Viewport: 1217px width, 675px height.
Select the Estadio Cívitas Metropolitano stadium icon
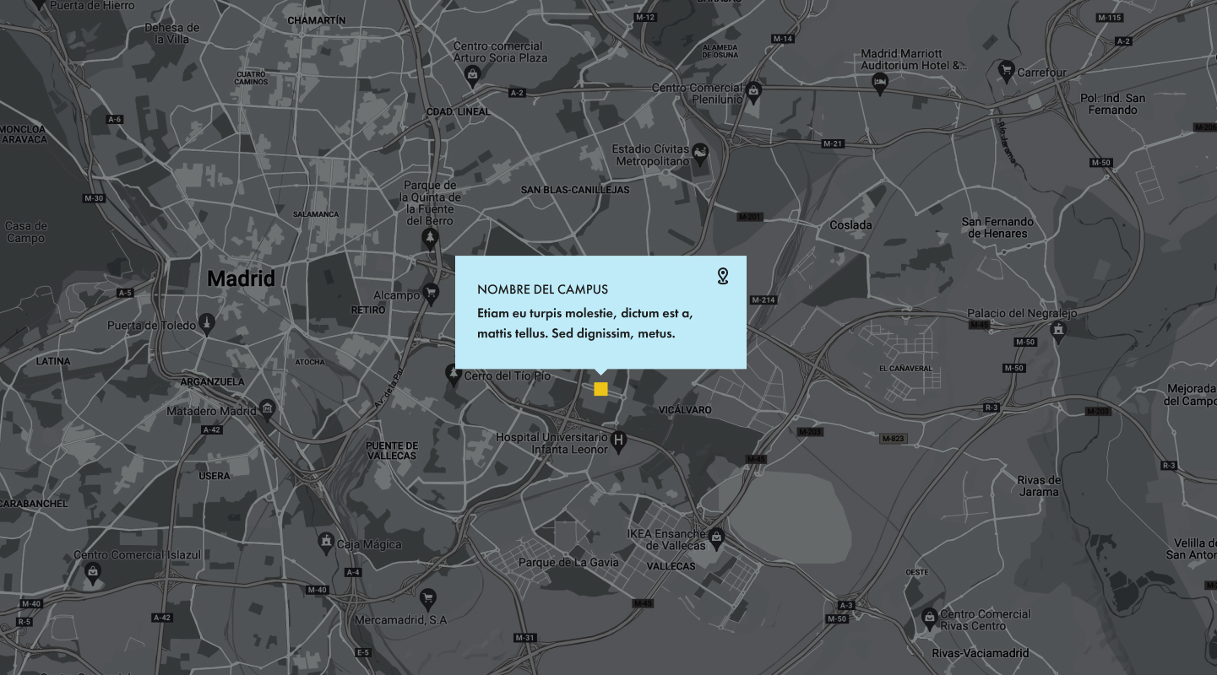click(x=699, y=153)
